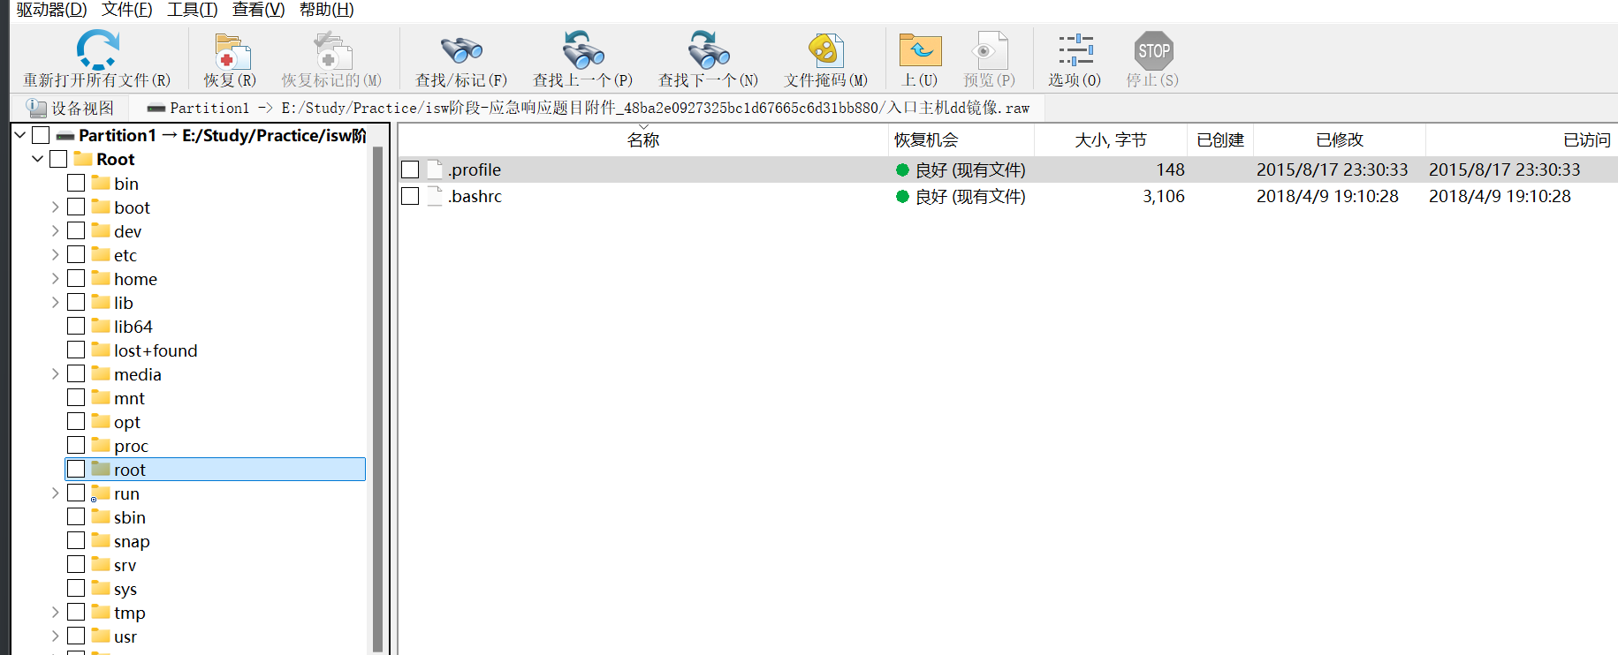This screenshot has width=1618, height=655.
Task: Click the bin folder icon
Action: [x=101, y=183]
